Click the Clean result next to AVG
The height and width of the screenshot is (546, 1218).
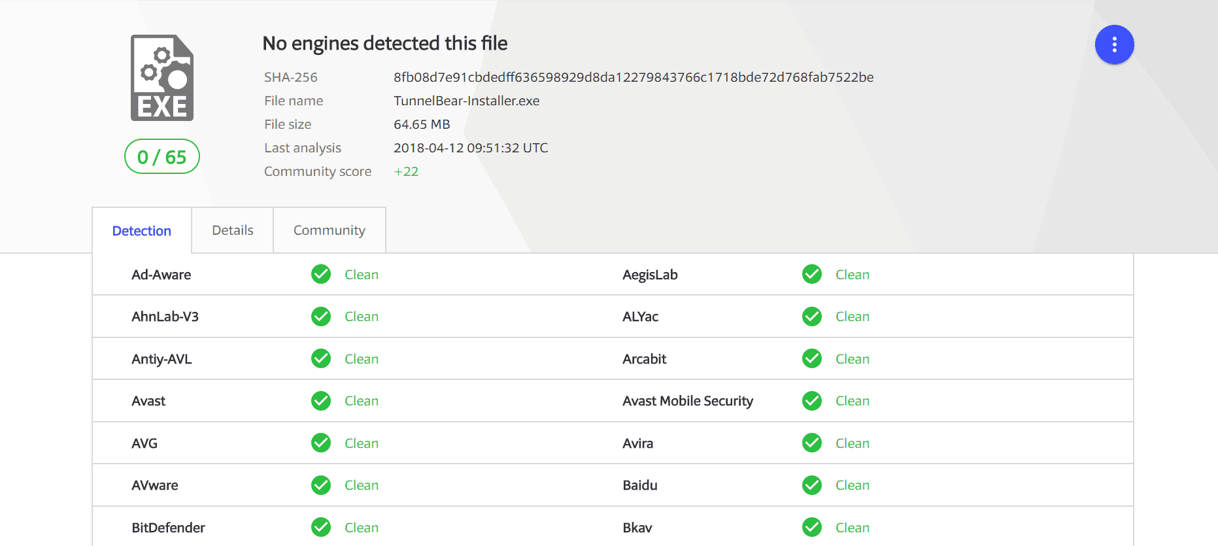click(x=362, y=443)
